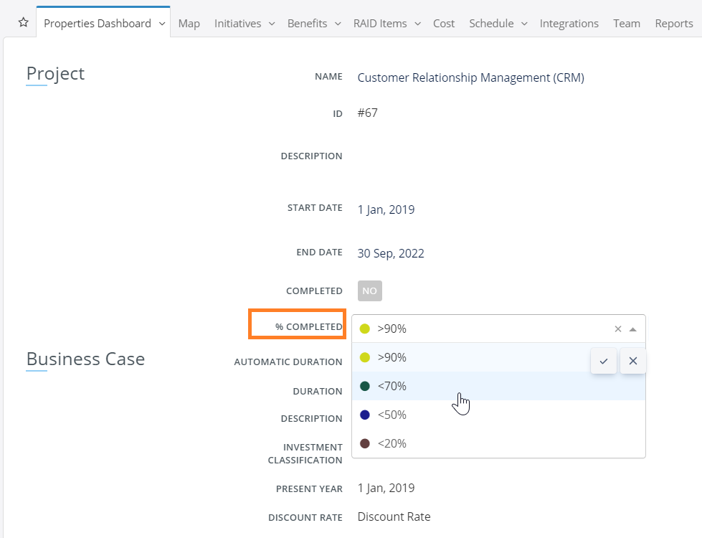
Task: Cancel edit with the X button
Action: (x=633, y=361)
